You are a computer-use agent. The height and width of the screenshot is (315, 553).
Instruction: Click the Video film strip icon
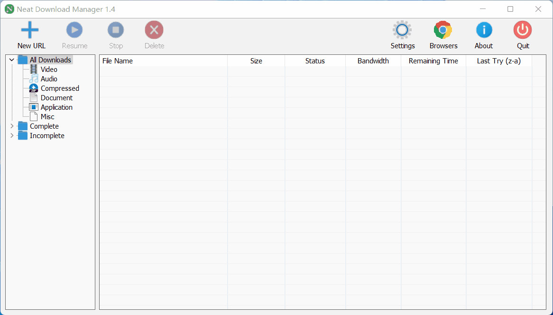[34, 69]
